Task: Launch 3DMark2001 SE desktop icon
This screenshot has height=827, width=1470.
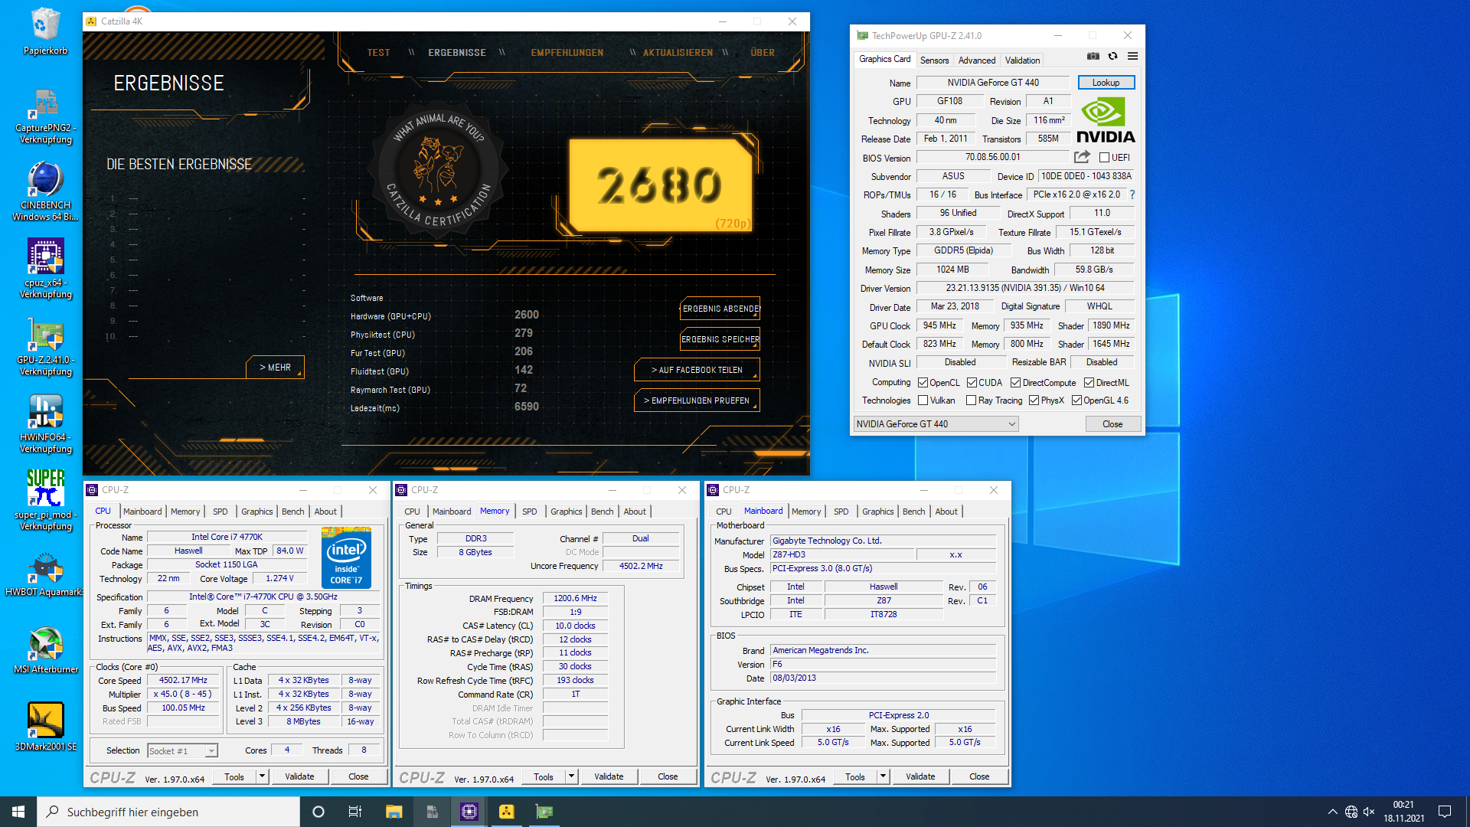Action: [x=45, y=727]
